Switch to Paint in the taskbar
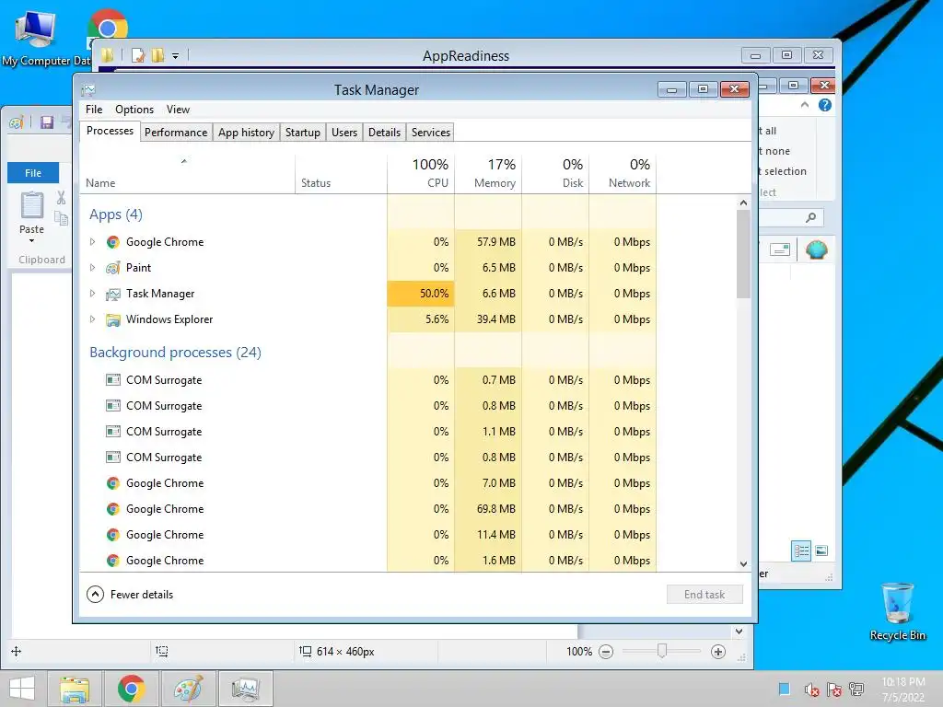Image resolution: width=943 pixels, height=707 pixels. (x=188, y=689)
